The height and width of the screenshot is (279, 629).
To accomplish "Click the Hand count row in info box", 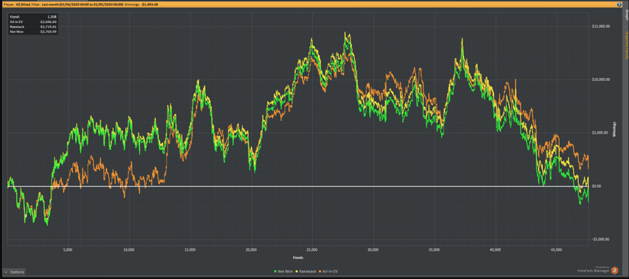I will pyautogui.click(x=33, y=17).
